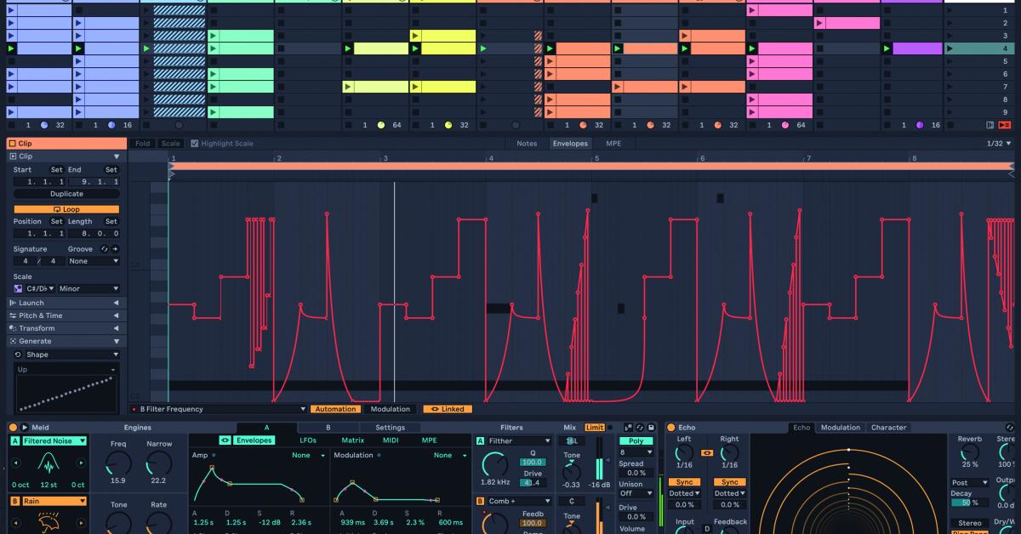The width and height of the screenshot is (1021, 534).
Task: Adjust the Echo Decay 50% slider
Action: (x=969, y=503)
